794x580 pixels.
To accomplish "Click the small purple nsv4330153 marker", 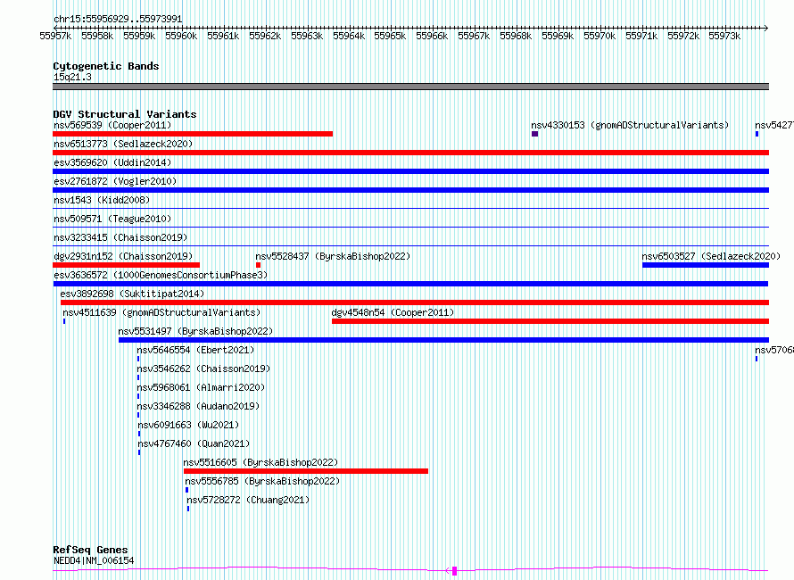I will click(534, 134).
